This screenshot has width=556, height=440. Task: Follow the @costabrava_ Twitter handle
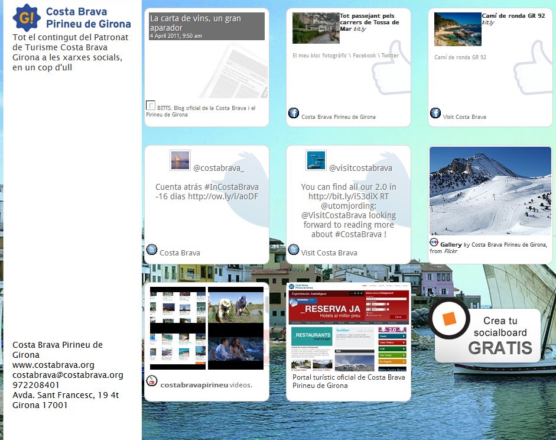(x=219, y=168)
